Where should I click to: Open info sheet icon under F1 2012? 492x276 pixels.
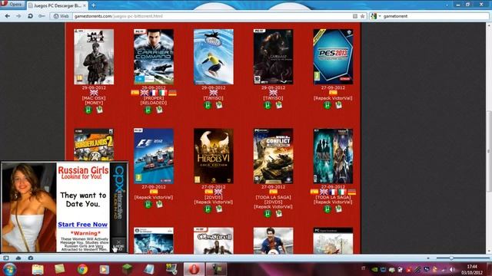[159, 204]
